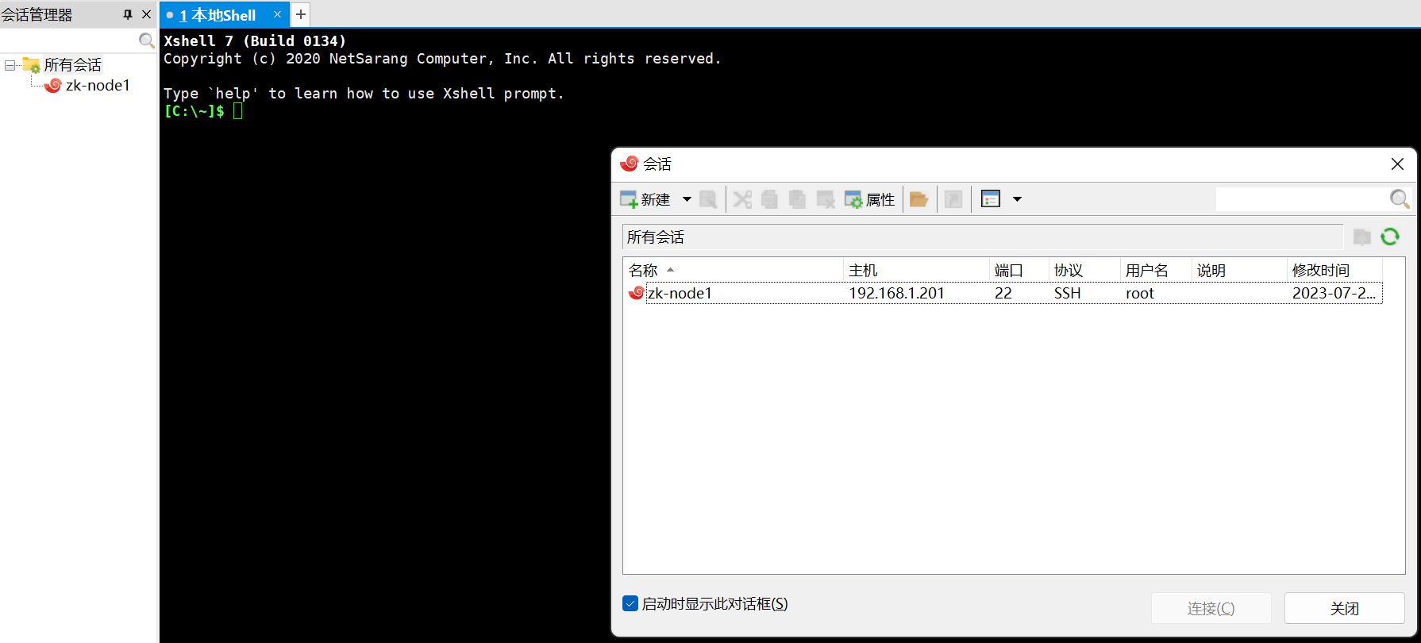The height and width of the screenshot is (643, 1421).
Task: Click the copy icon in the sessions toolbar
Action: pyautogui.click(x=769, y=199)
